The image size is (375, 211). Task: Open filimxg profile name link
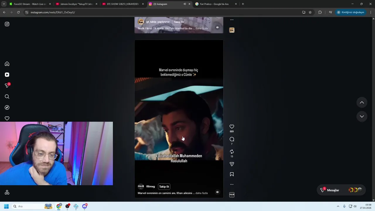151,187
